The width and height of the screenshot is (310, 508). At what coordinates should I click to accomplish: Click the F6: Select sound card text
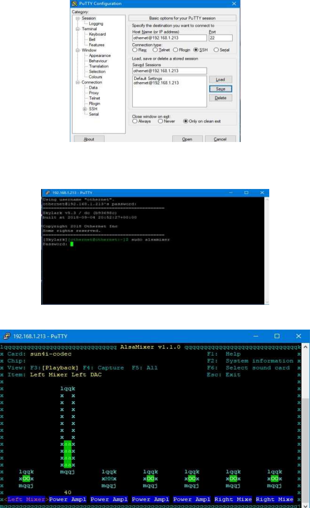pos(248,368)
